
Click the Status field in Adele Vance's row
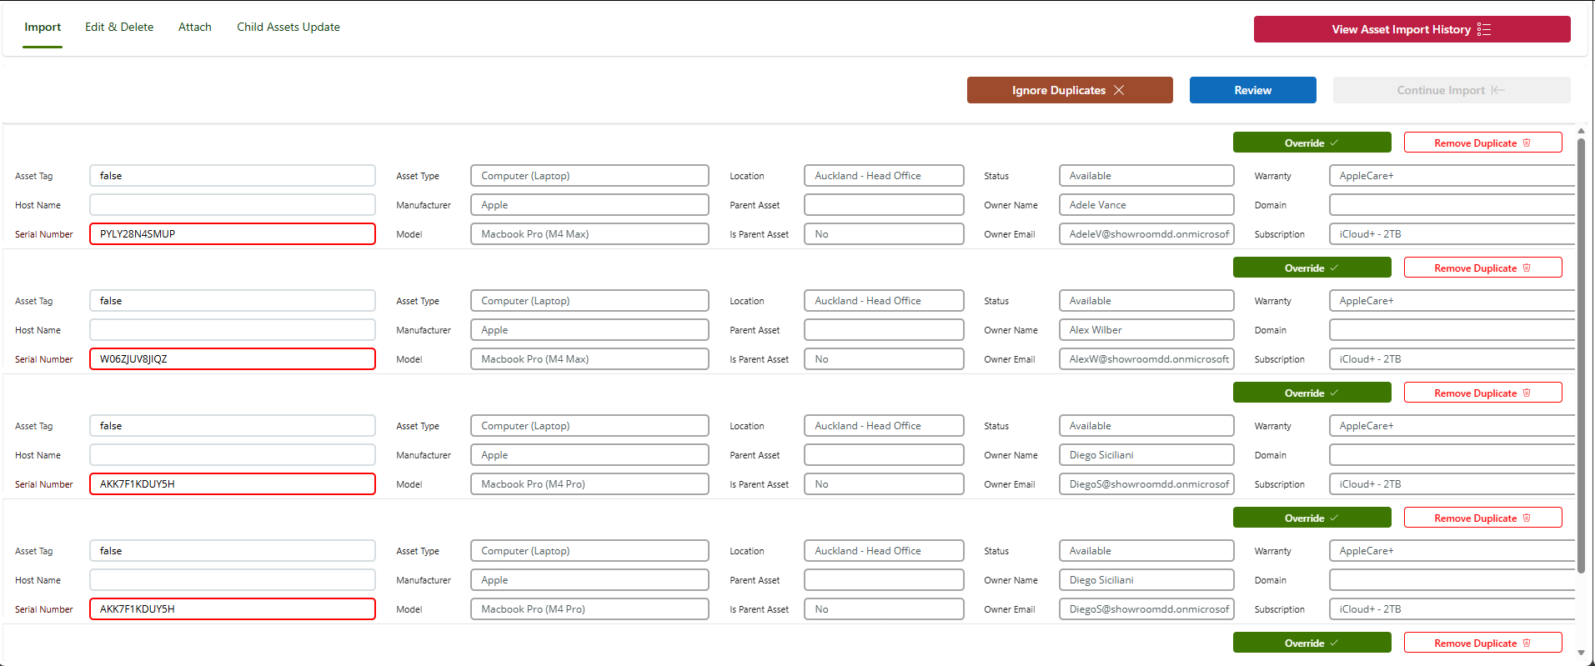pos(1146,176)
